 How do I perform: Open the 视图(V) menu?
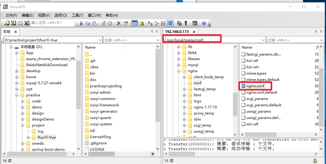[x=44, y=15]
